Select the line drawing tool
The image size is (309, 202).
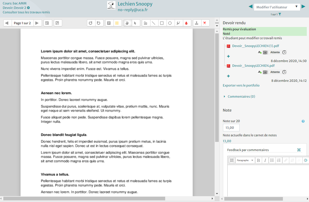point(153,23)
